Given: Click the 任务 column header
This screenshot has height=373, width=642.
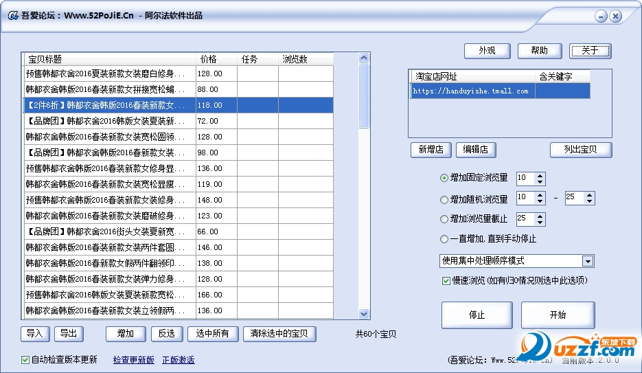Looking at the screenshot, I should click(x=258, y=59).
